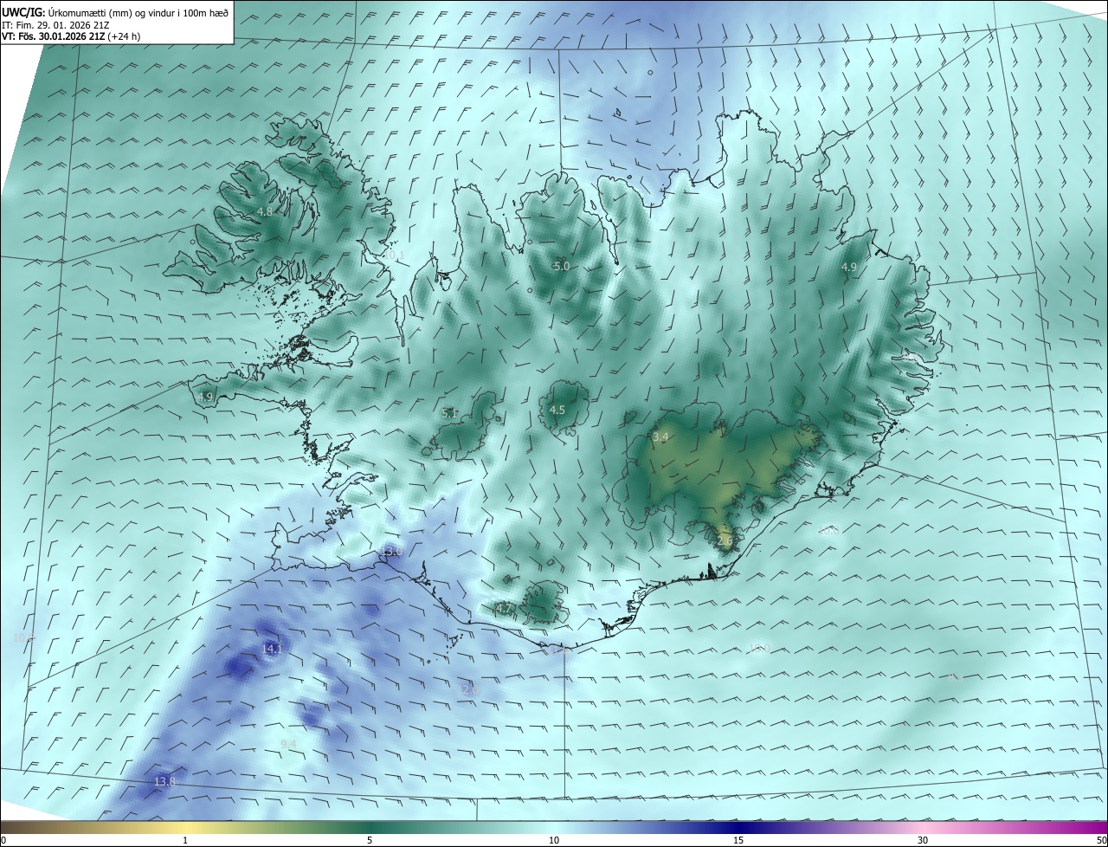The image size is (1108, 847).
Task: Click the 4.7 value label on the map
Action: click(503, 609)
